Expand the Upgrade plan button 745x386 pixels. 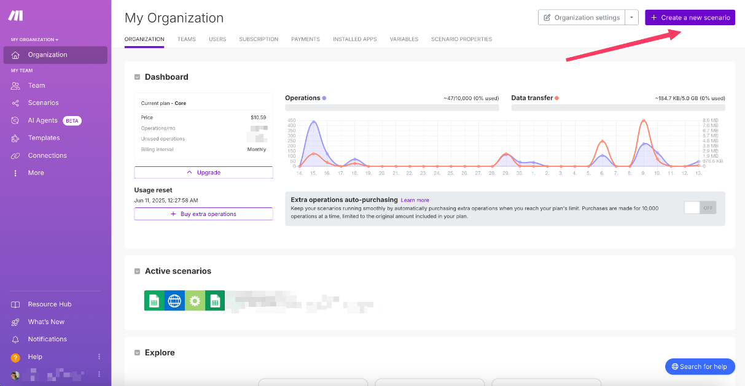point(203,172)
